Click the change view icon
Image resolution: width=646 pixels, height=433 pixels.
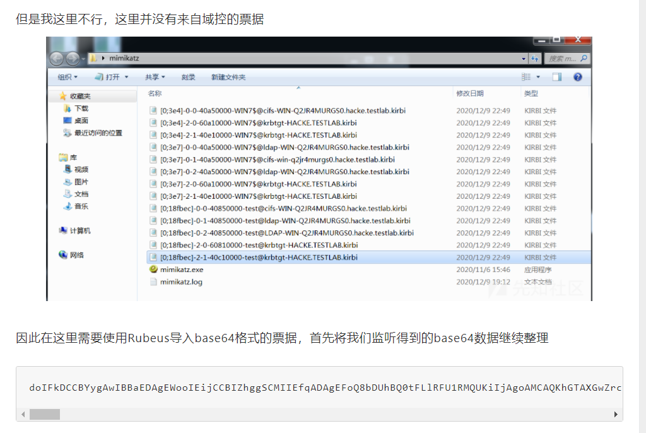coord(526,77)
